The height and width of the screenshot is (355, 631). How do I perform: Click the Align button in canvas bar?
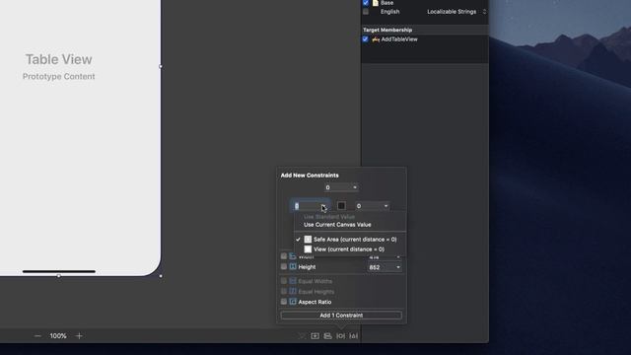tap(327, 335)
